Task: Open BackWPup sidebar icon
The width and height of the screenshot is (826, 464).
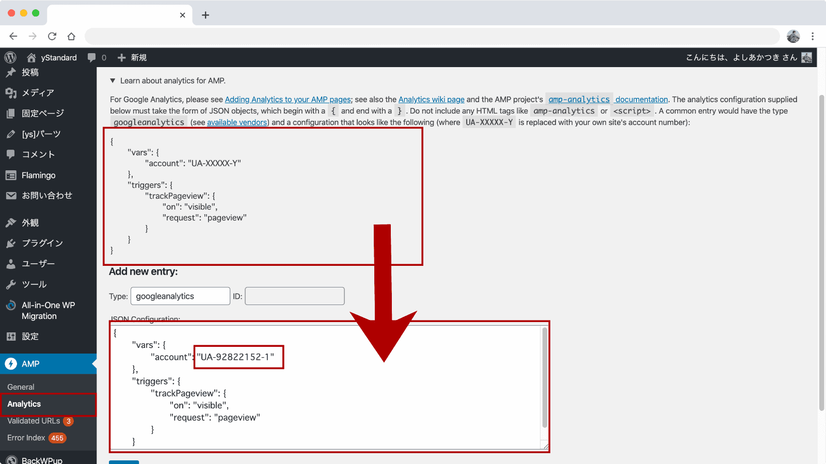Action: click(x=11, y=460)
